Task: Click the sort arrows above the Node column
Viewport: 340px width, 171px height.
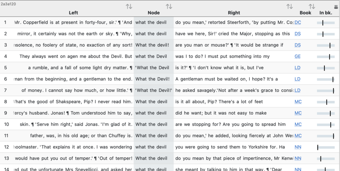Action: 169,7
